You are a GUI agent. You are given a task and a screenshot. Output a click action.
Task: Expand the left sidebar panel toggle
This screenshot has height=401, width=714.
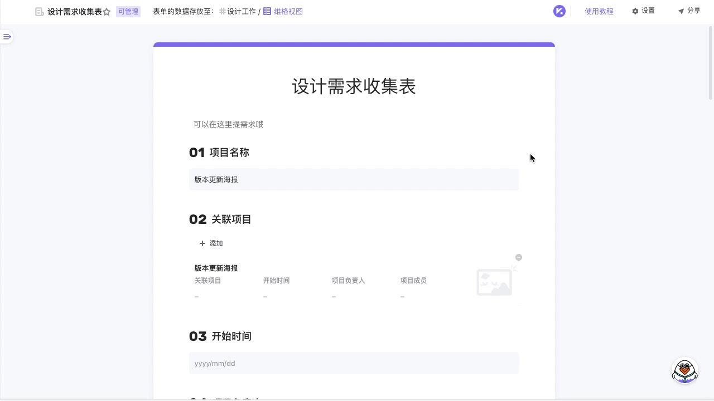tap(7, 37)
